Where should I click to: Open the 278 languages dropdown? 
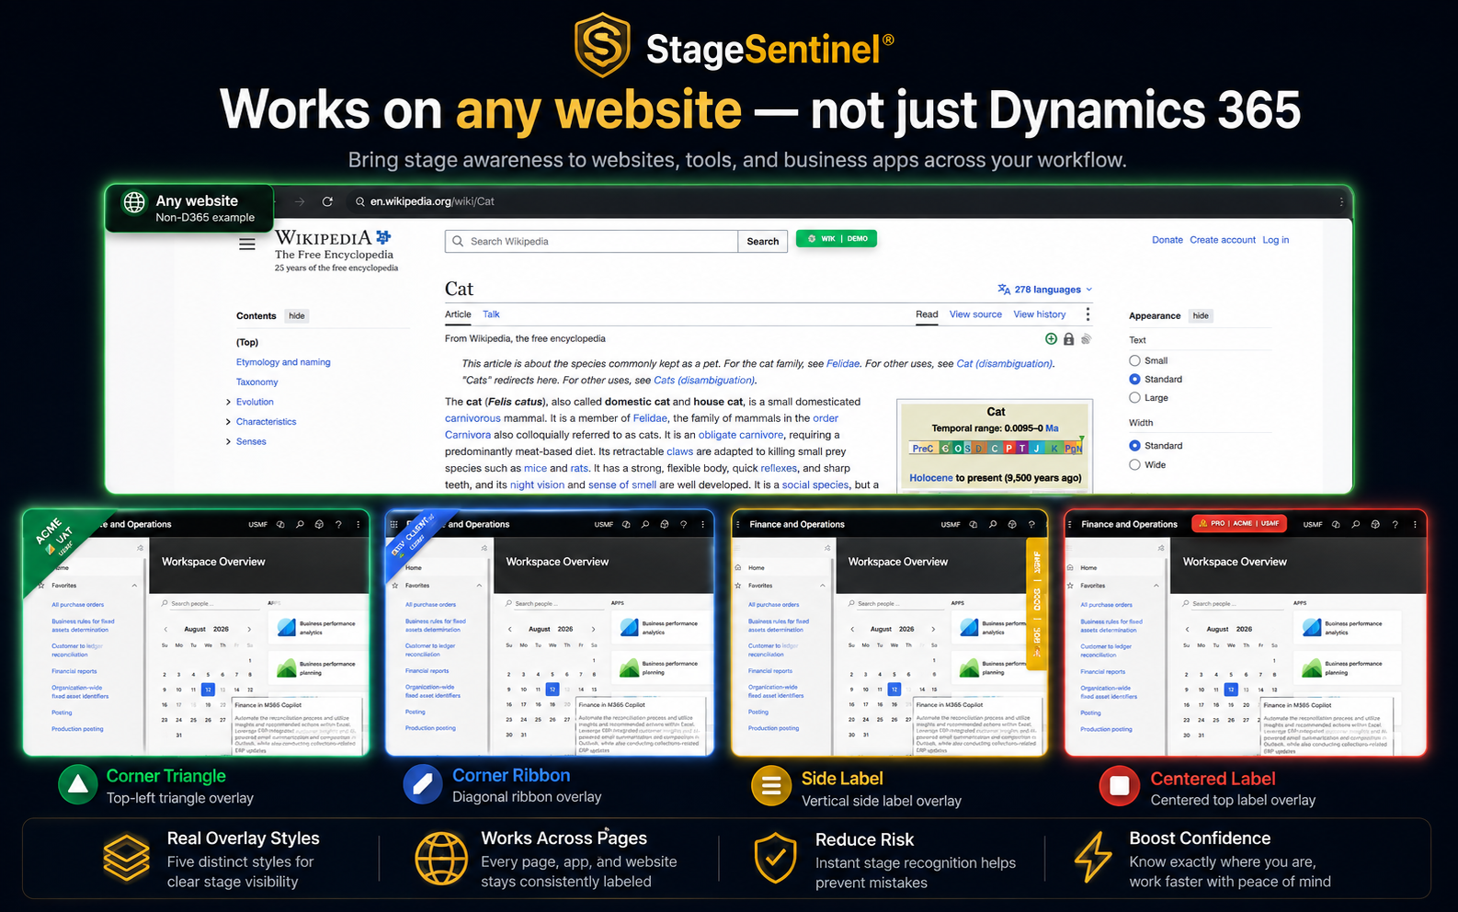tap(1045, 290)
